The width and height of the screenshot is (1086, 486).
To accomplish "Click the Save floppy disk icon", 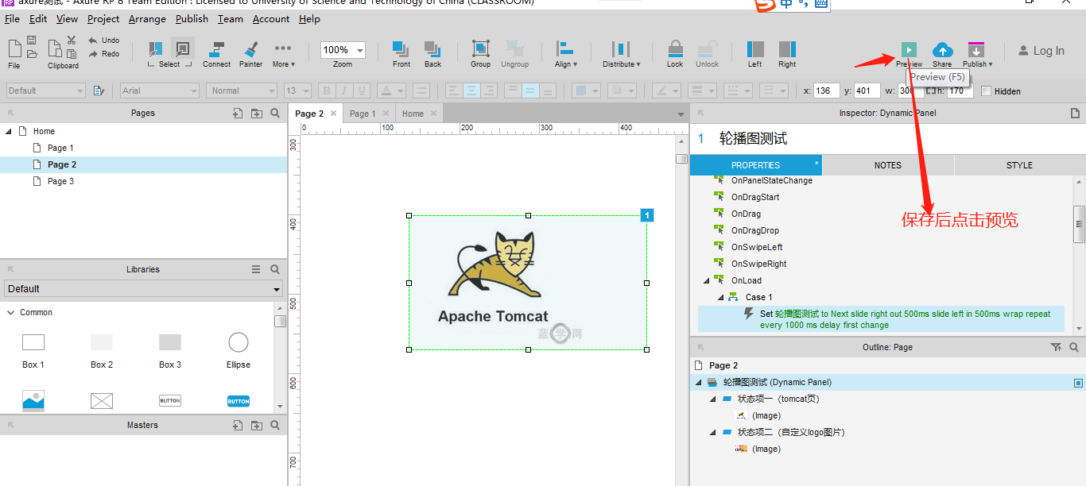I will click(x=32, y=40).
